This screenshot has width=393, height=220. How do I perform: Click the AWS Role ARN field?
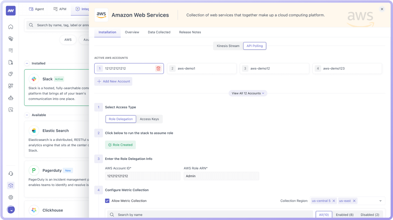[x=221, y=176]
